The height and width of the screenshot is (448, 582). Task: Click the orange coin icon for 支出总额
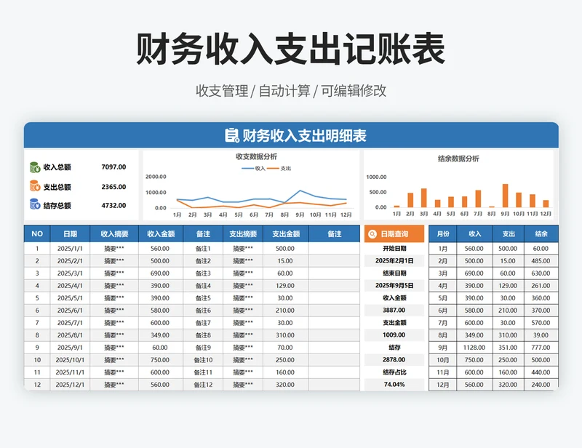click(35, 185)
